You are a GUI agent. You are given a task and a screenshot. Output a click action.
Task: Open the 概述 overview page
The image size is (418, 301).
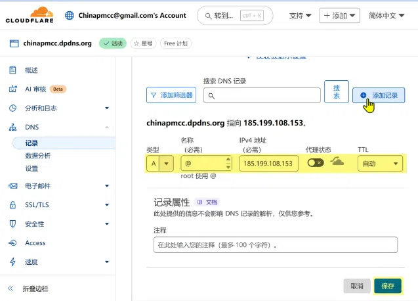coord(31,70)
